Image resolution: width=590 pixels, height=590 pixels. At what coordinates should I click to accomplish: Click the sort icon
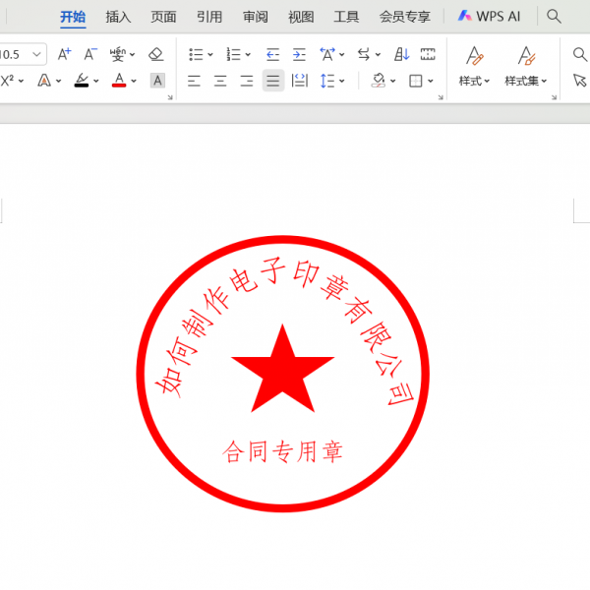pyautogui.click(x=402, y=54)
